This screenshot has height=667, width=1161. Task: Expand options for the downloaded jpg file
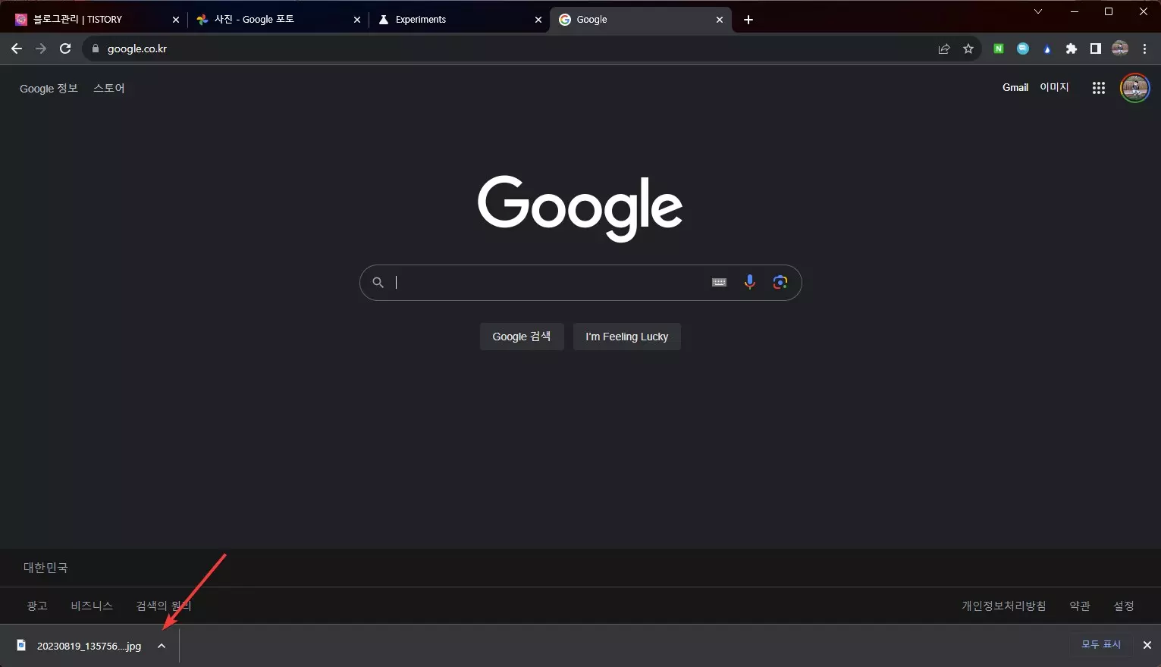coord(162,646)
